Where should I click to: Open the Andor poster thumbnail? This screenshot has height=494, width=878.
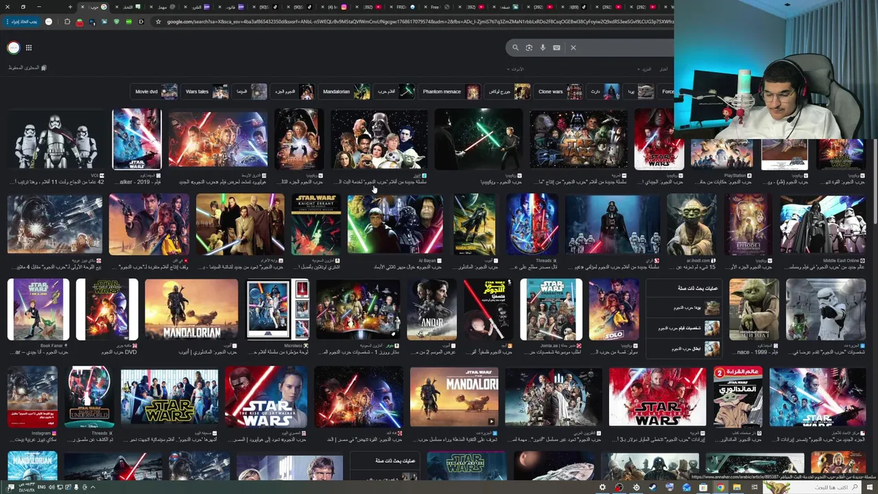[431, 309]
